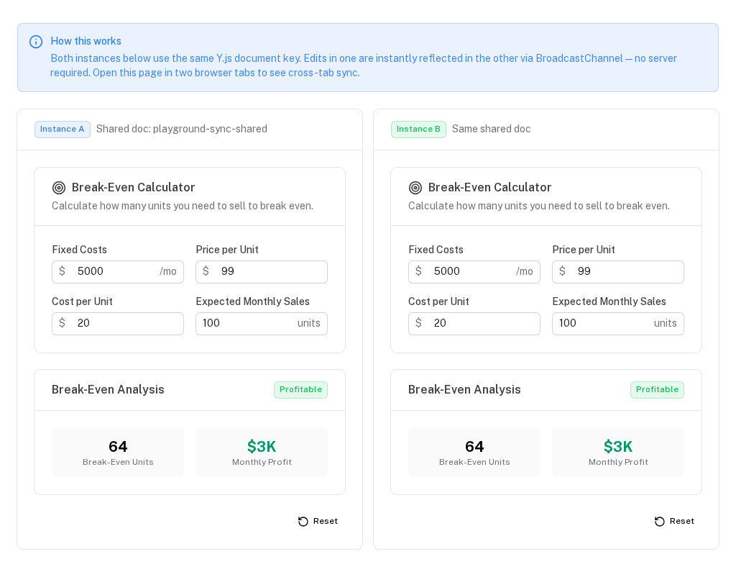Click the target icon in Instance A calculator
Image resolution: width=736 pixels, height=572 pixels.
tap(59, 188)
